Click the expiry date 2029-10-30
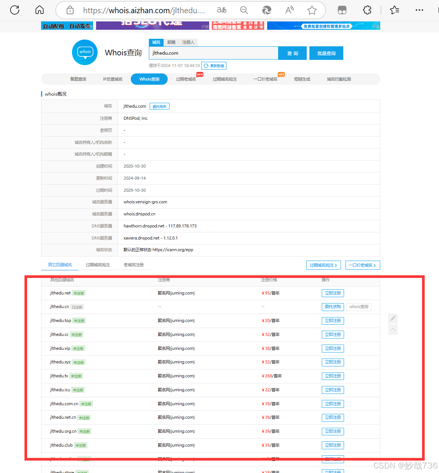Viewport: 439px width, 473px height. [x=135, y=190]
